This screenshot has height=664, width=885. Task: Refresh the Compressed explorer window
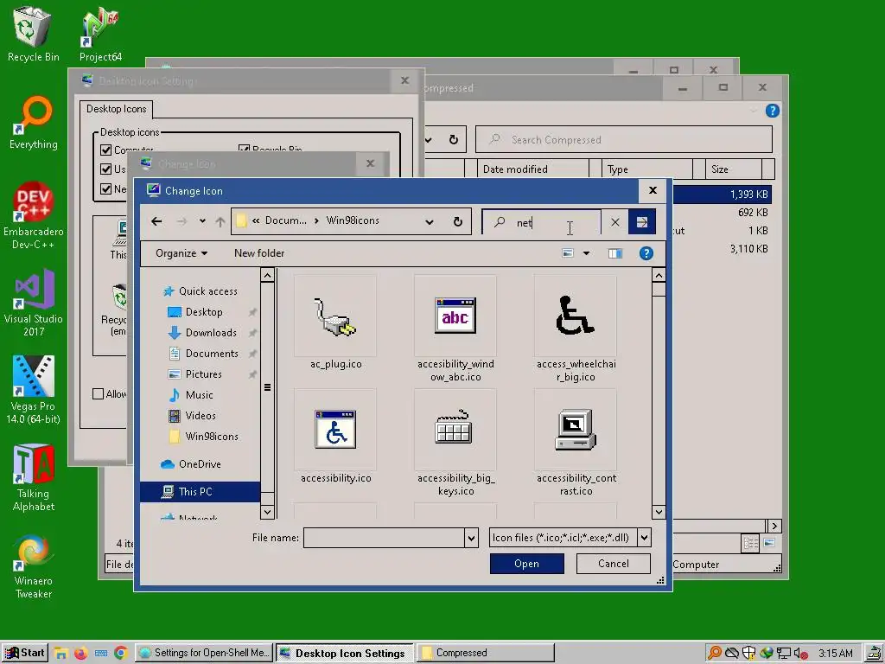coord(453,139)
